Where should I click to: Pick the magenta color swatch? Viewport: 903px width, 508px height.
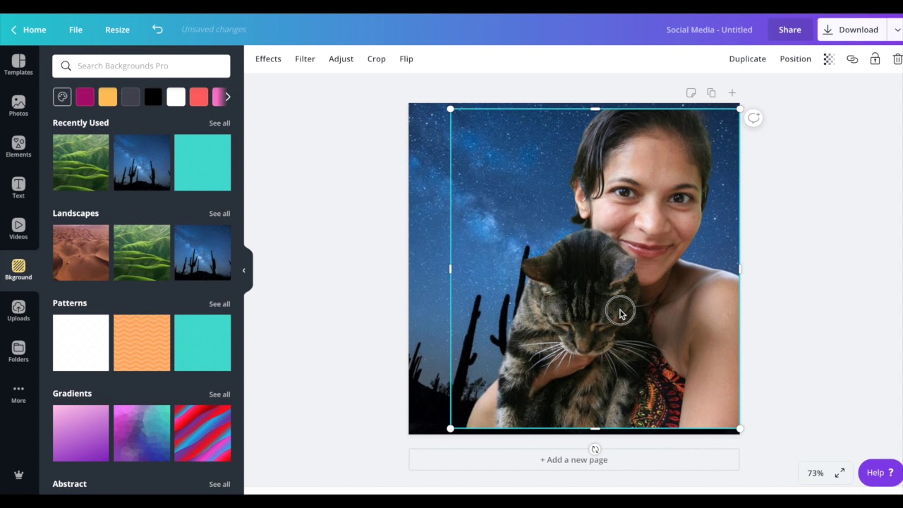pos(85,97)
